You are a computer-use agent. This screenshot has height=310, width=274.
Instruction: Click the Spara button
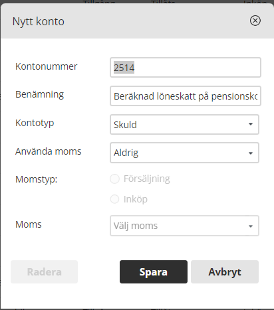[x=154, y=271]
